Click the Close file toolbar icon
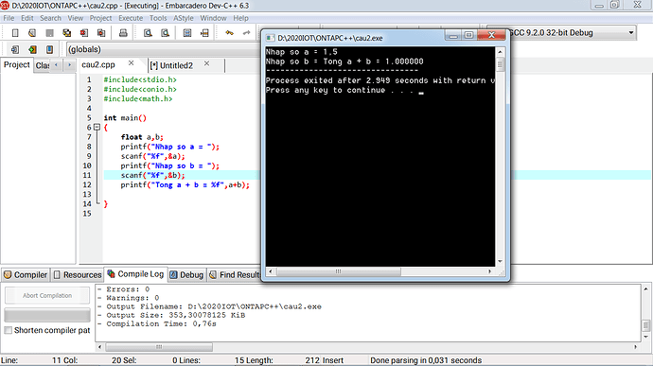This screenshot has height=366, width=653. 84,33
